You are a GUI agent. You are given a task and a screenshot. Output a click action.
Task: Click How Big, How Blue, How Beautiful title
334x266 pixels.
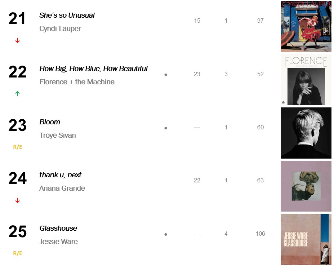[x=93, y=68]
